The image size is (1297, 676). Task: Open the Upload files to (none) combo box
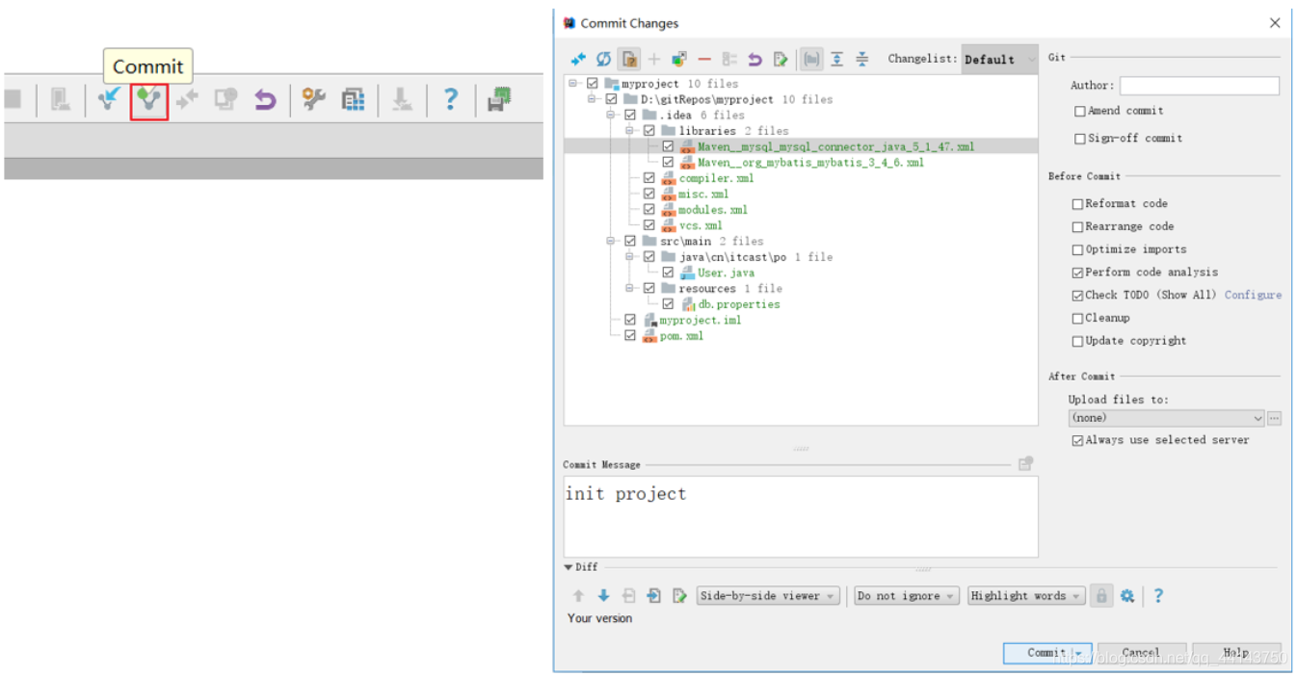(x=1166, y=418)
